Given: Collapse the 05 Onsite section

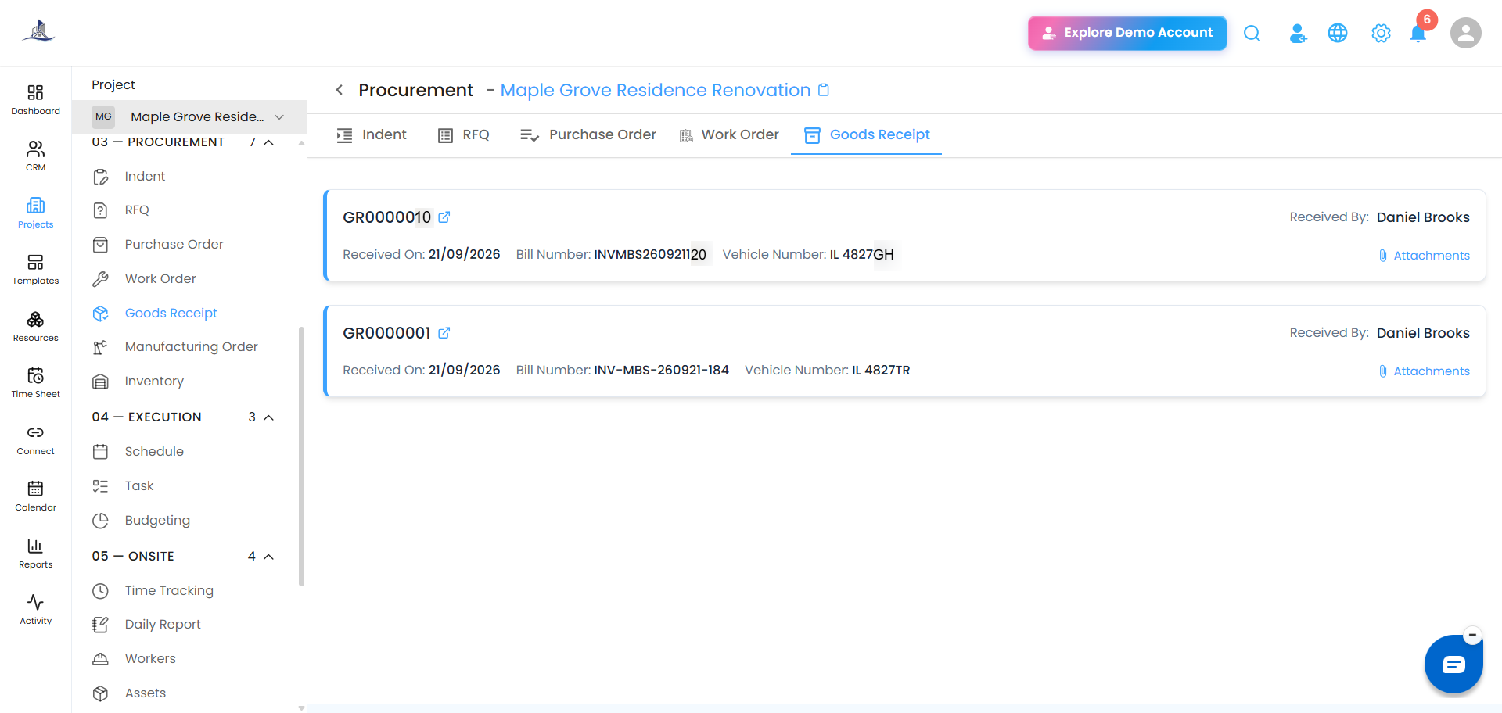Looking at the screenshot, I should pos(268,557).
